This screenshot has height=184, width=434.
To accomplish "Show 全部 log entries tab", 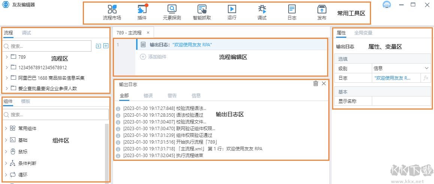I will [124, 96].
